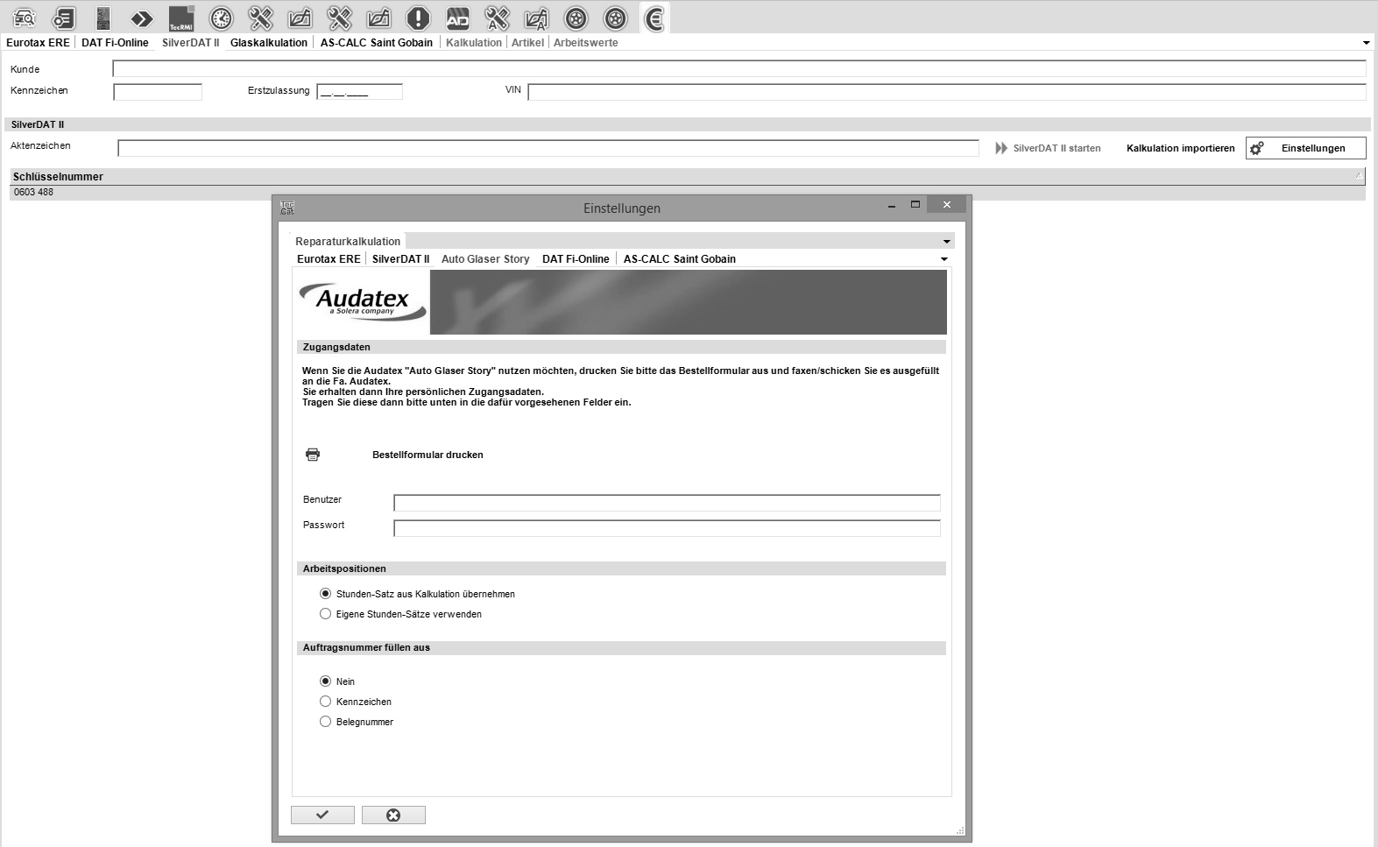Close the Einstellungen dialog
The image size is (1378, 847).
[x=946, y=204]
